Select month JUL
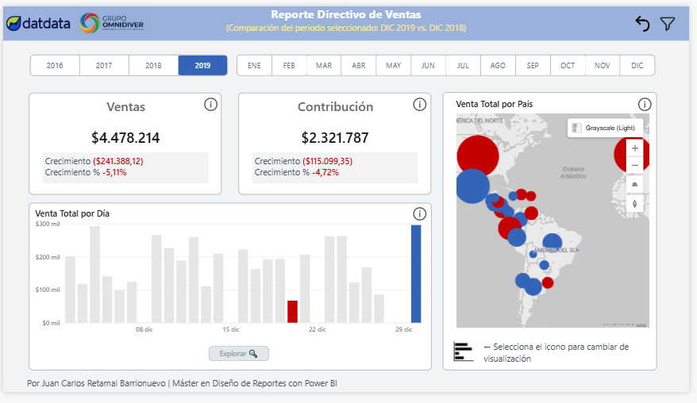The height and width of the screenshot is (403, 697). tap(463, 65)
